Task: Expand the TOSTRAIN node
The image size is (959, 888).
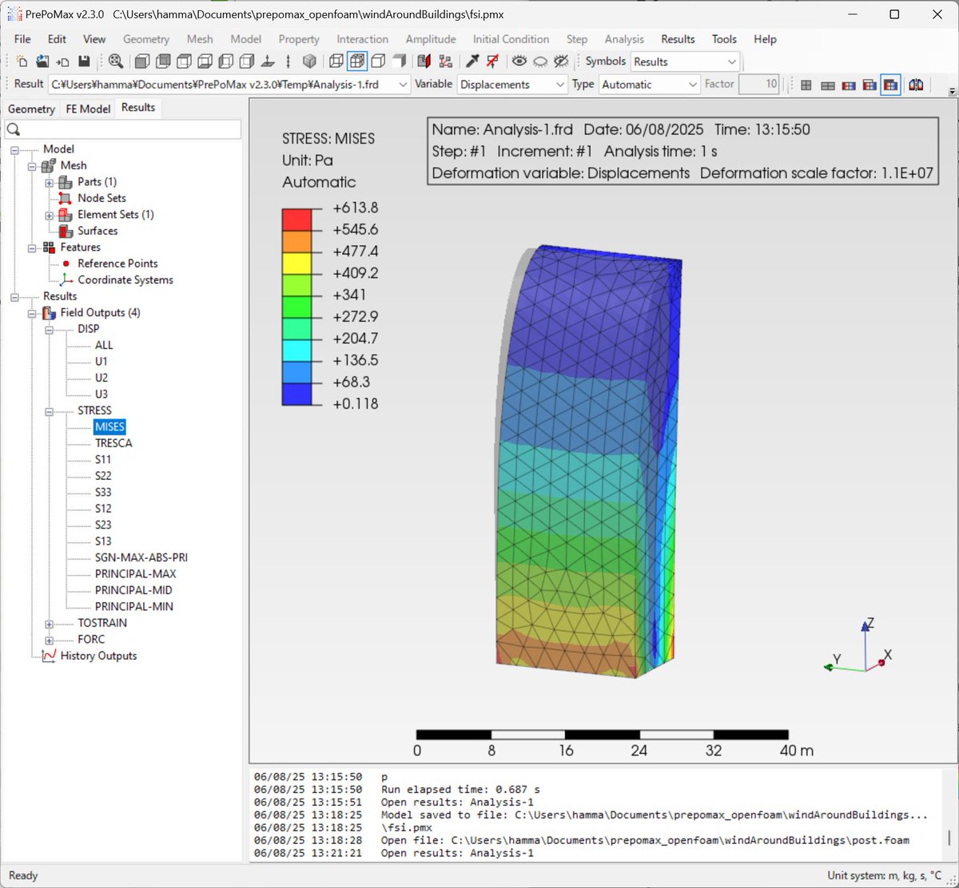Action: 50,623
